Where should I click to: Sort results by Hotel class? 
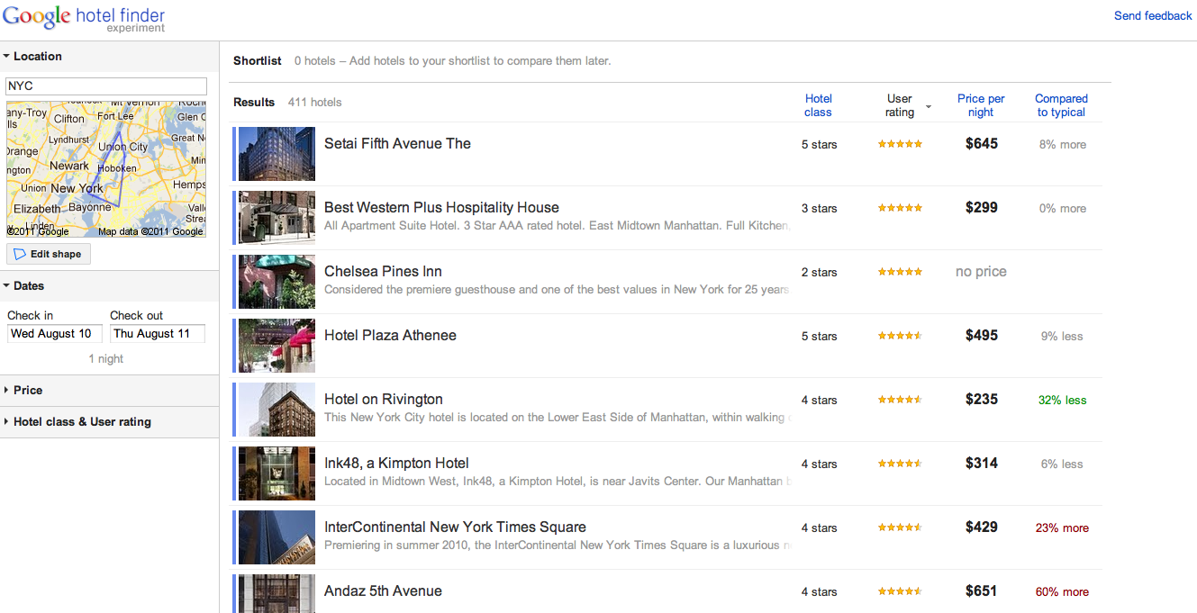click(x=818, y=105)
